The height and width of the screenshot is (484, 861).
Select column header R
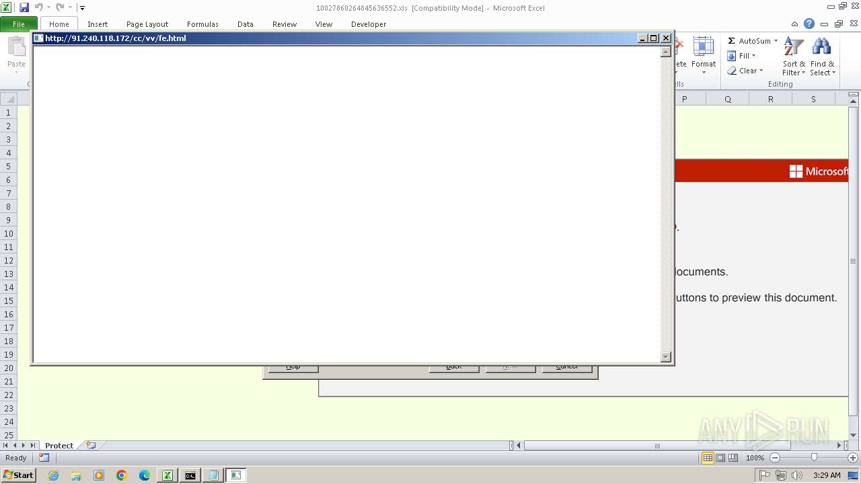click(771, 99)
